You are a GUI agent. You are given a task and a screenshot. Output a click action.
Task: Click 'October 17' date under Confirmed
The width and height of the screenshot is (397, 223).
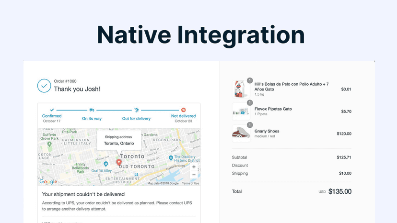click(x=52, y=121)
